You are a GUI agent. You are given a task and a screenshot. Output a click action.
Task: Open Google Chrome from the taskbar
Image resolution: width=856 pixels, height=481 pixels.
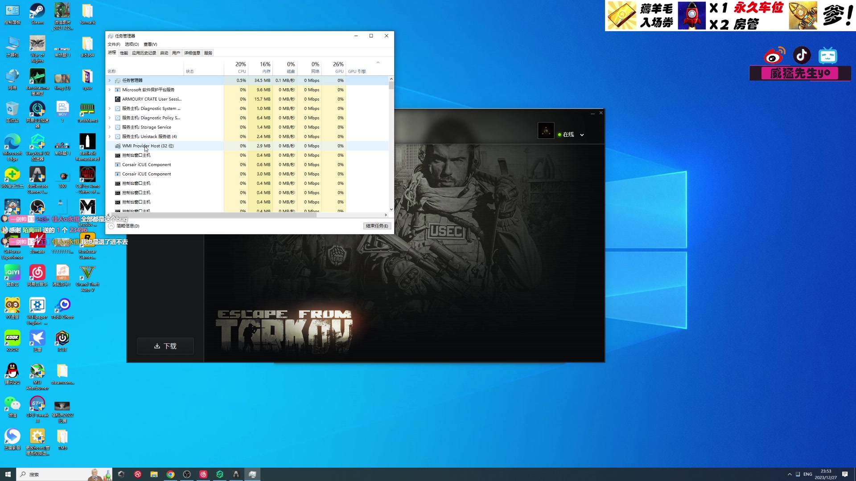[x=170, y=474]
